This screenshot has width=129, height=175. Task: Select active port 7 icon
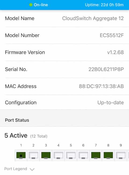coord(96,155)
